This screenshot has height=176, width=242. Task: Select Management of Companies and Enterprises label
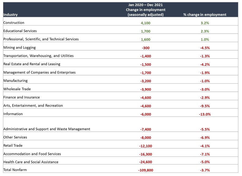tap(39, 73)
